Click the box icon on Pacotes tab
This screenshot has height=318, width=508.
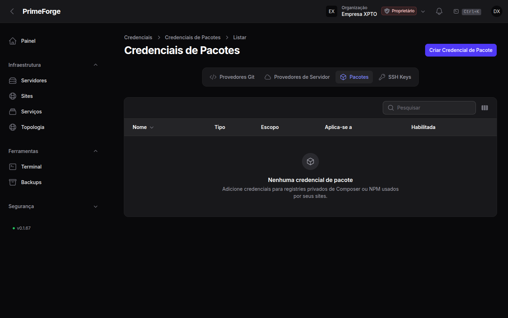(343, 77)
